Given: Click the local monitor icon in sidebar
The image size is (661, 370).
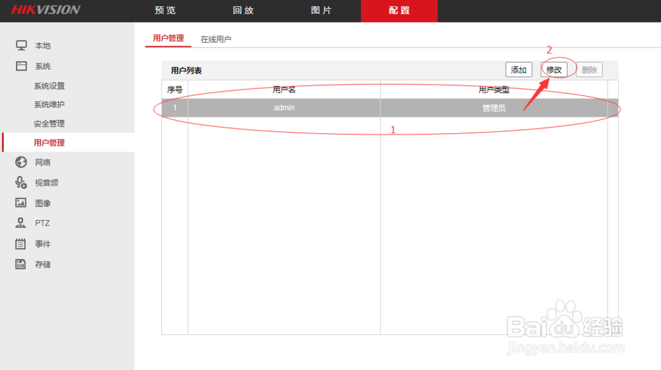Looking at the screenshot, I should point(21,46).
